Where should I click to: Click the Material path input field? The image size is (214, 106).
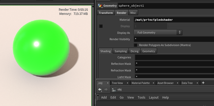click(173, 20)
